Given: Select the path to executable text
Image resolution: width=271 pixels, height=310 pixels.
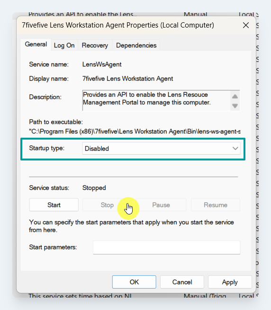Looking at the screenshot, I should pyautogui.click(x=135, y=132).
